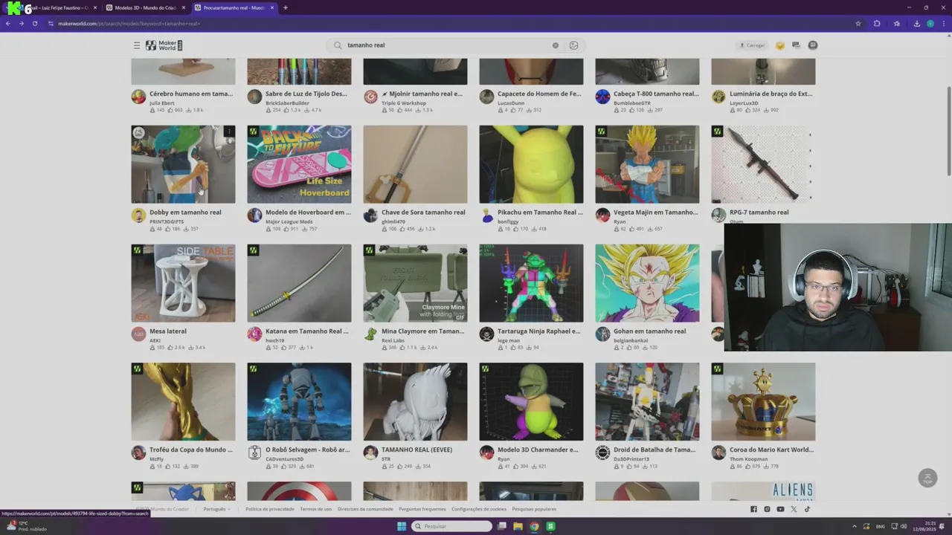The height and width of the screenshot is (535, 952).
Task: Open the user avatar in the site header
Action: [813, 45]
